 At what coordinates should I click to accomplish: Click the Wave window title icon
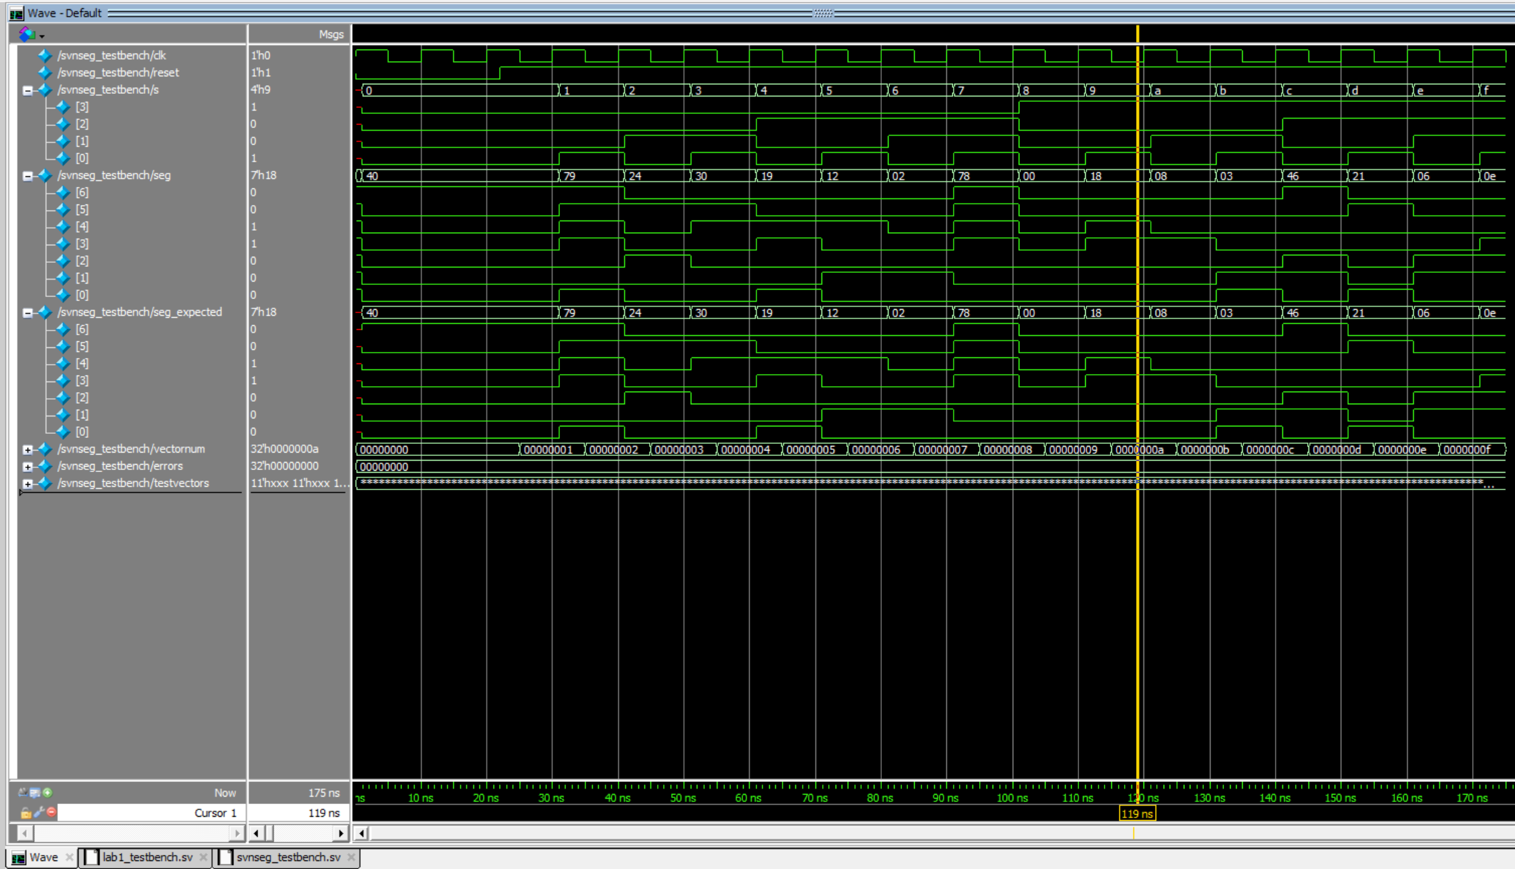(16, 13)
